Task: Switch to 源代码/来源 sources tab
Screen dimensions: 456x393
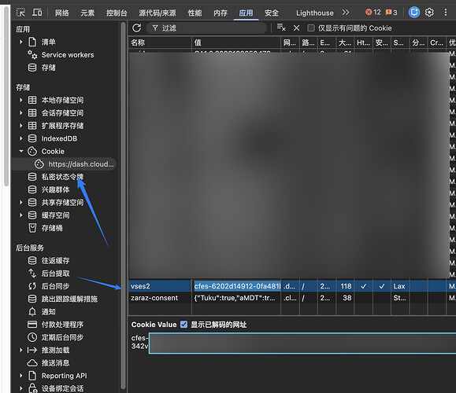Action: point(158,13)
